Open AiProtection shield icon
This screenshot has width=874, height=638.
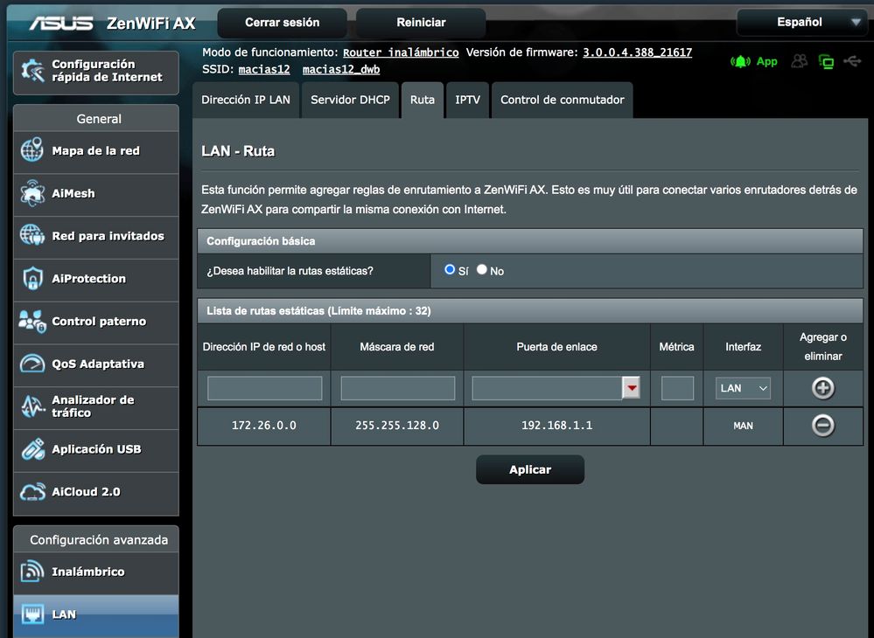tap(32, 279)
